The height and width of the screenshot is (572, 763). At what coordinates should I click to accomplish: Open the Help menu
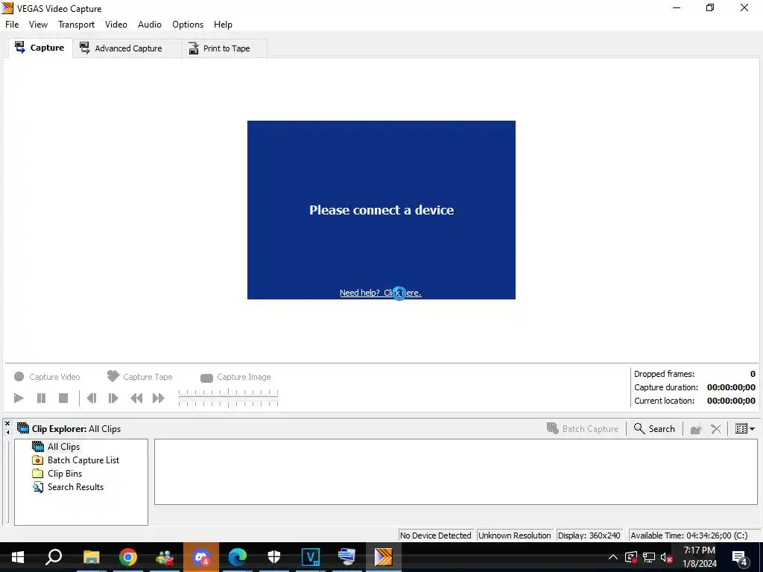point(223,25)
